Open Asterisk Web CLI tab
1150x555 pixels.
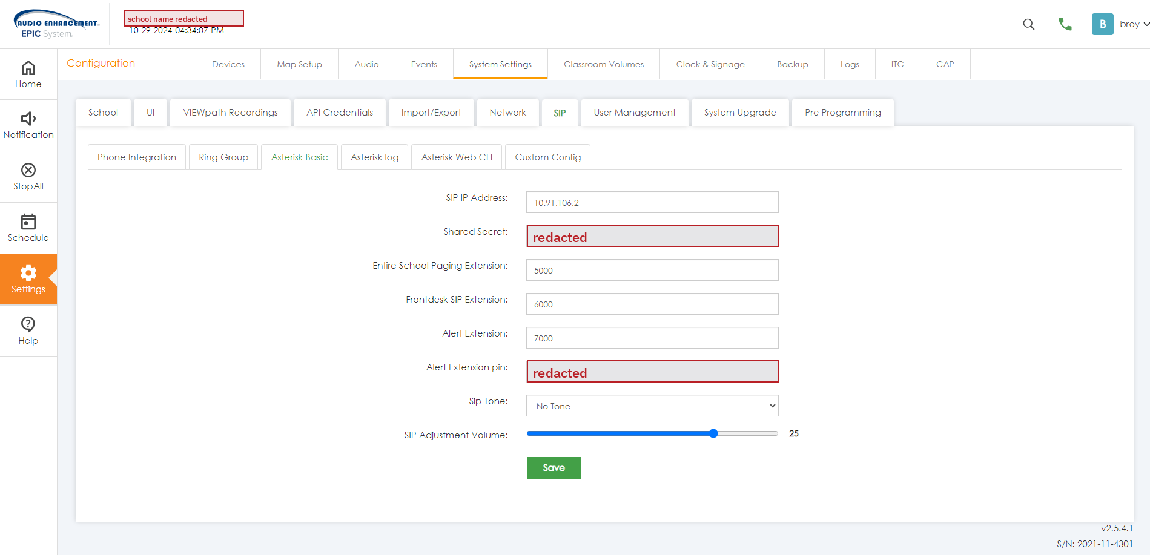tap(457, 157)
